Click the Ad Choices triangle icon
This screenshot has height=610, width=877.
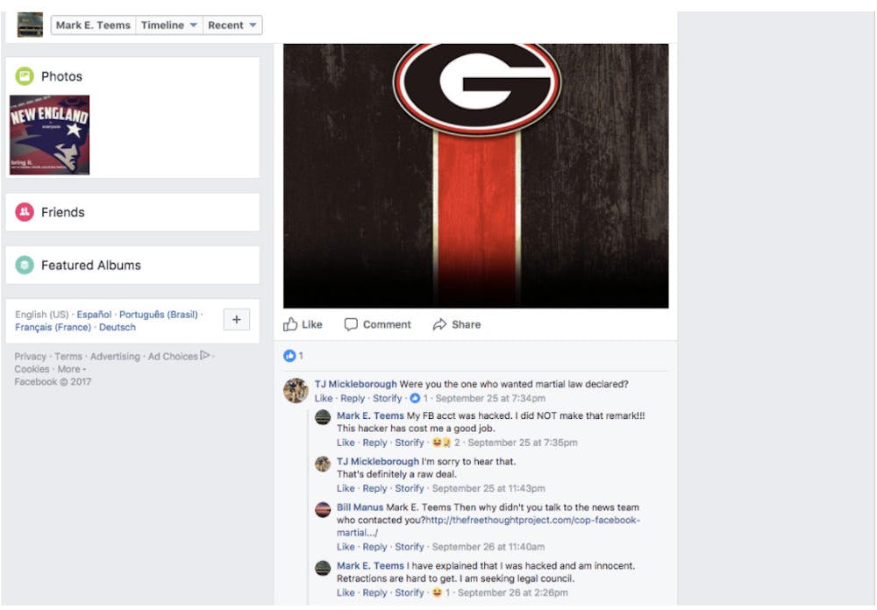point(205,356)
